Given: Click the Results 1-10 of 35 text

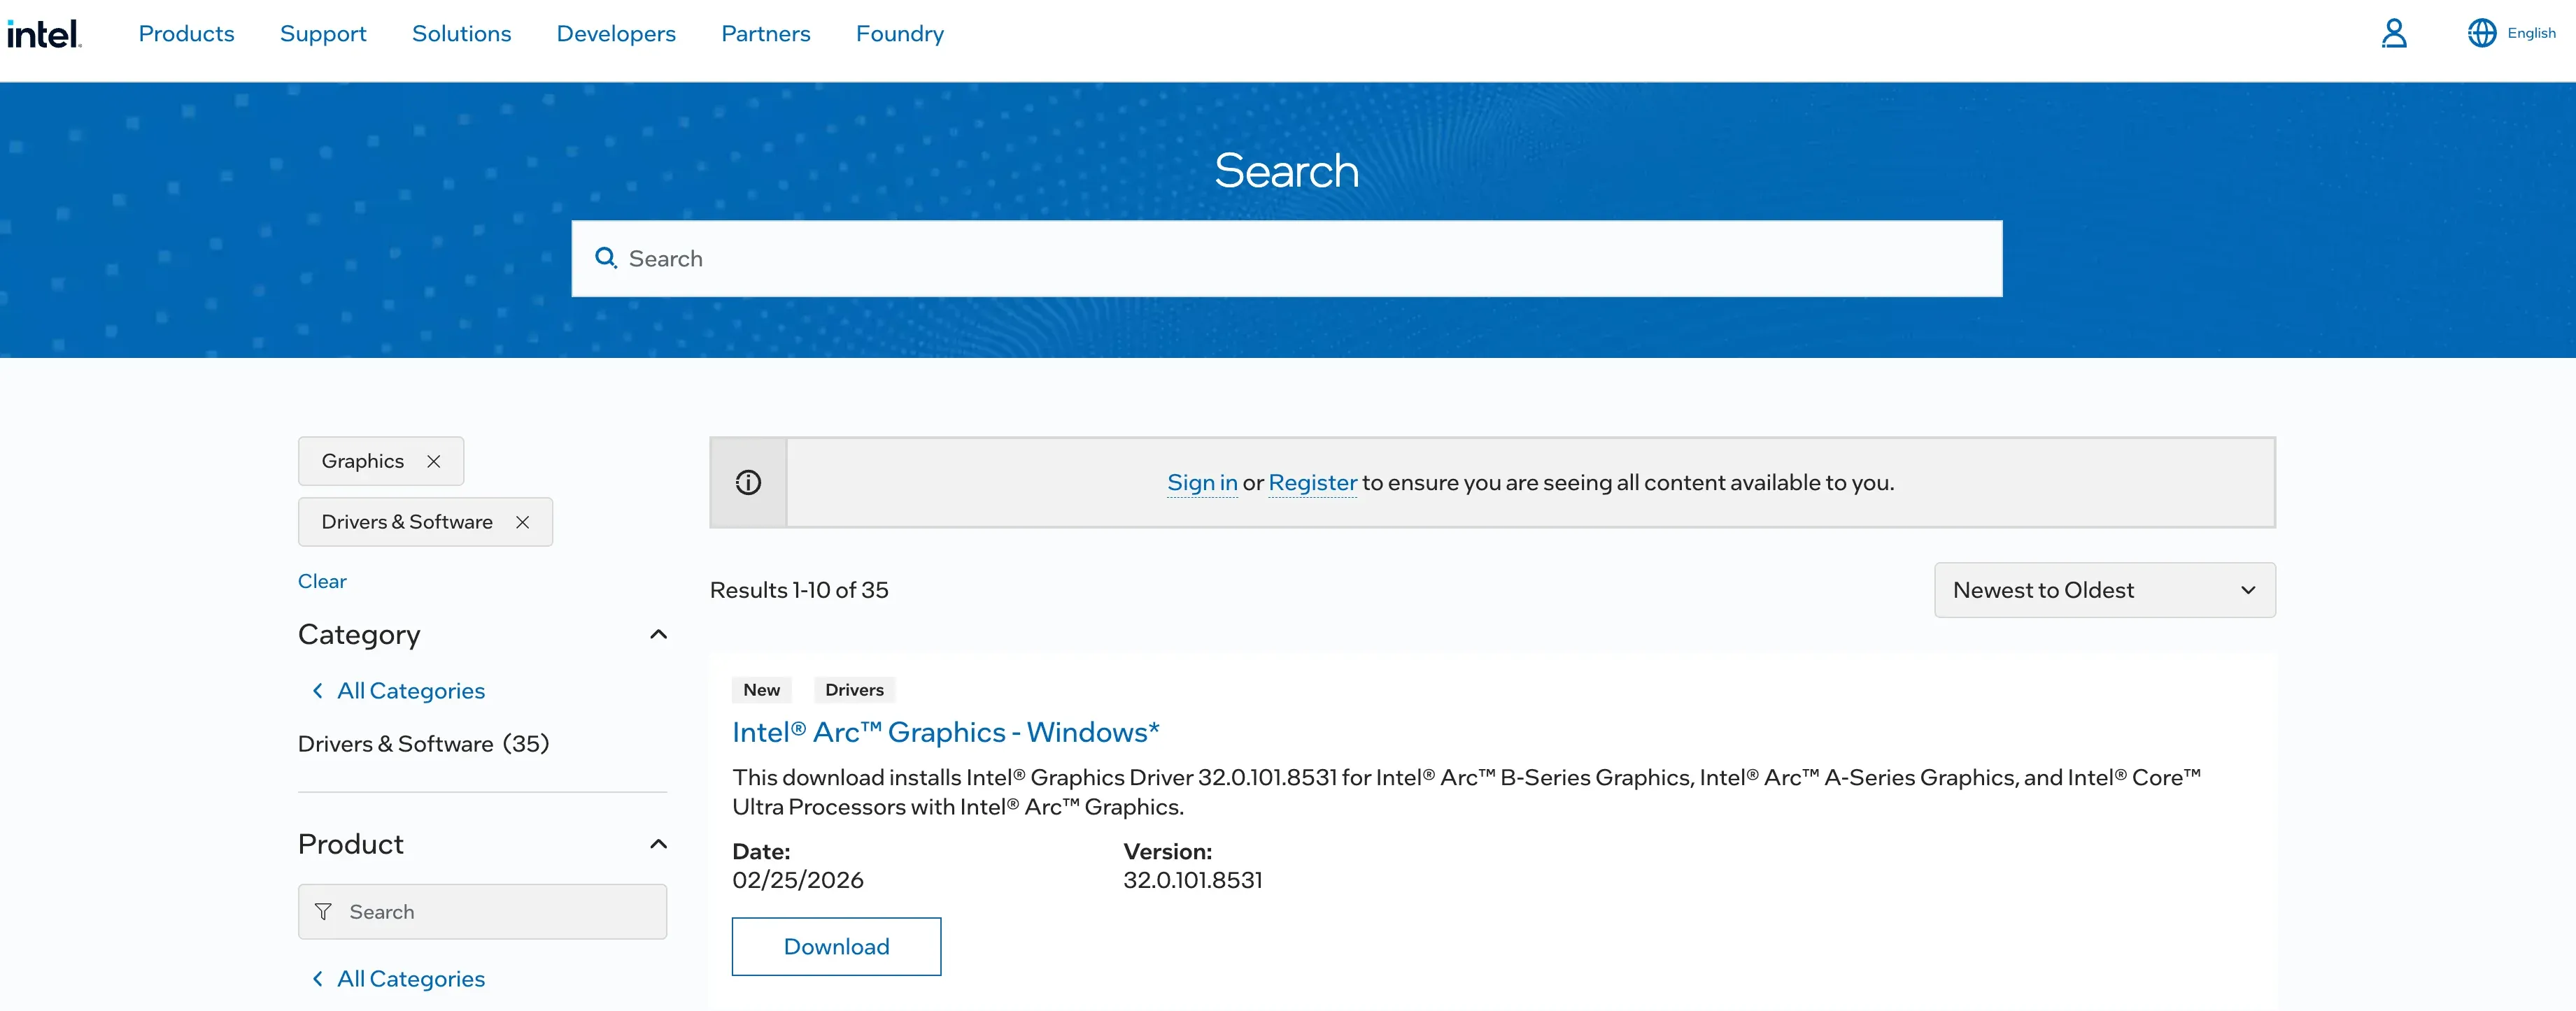Looking at the screenshot, I should (798, 590).
